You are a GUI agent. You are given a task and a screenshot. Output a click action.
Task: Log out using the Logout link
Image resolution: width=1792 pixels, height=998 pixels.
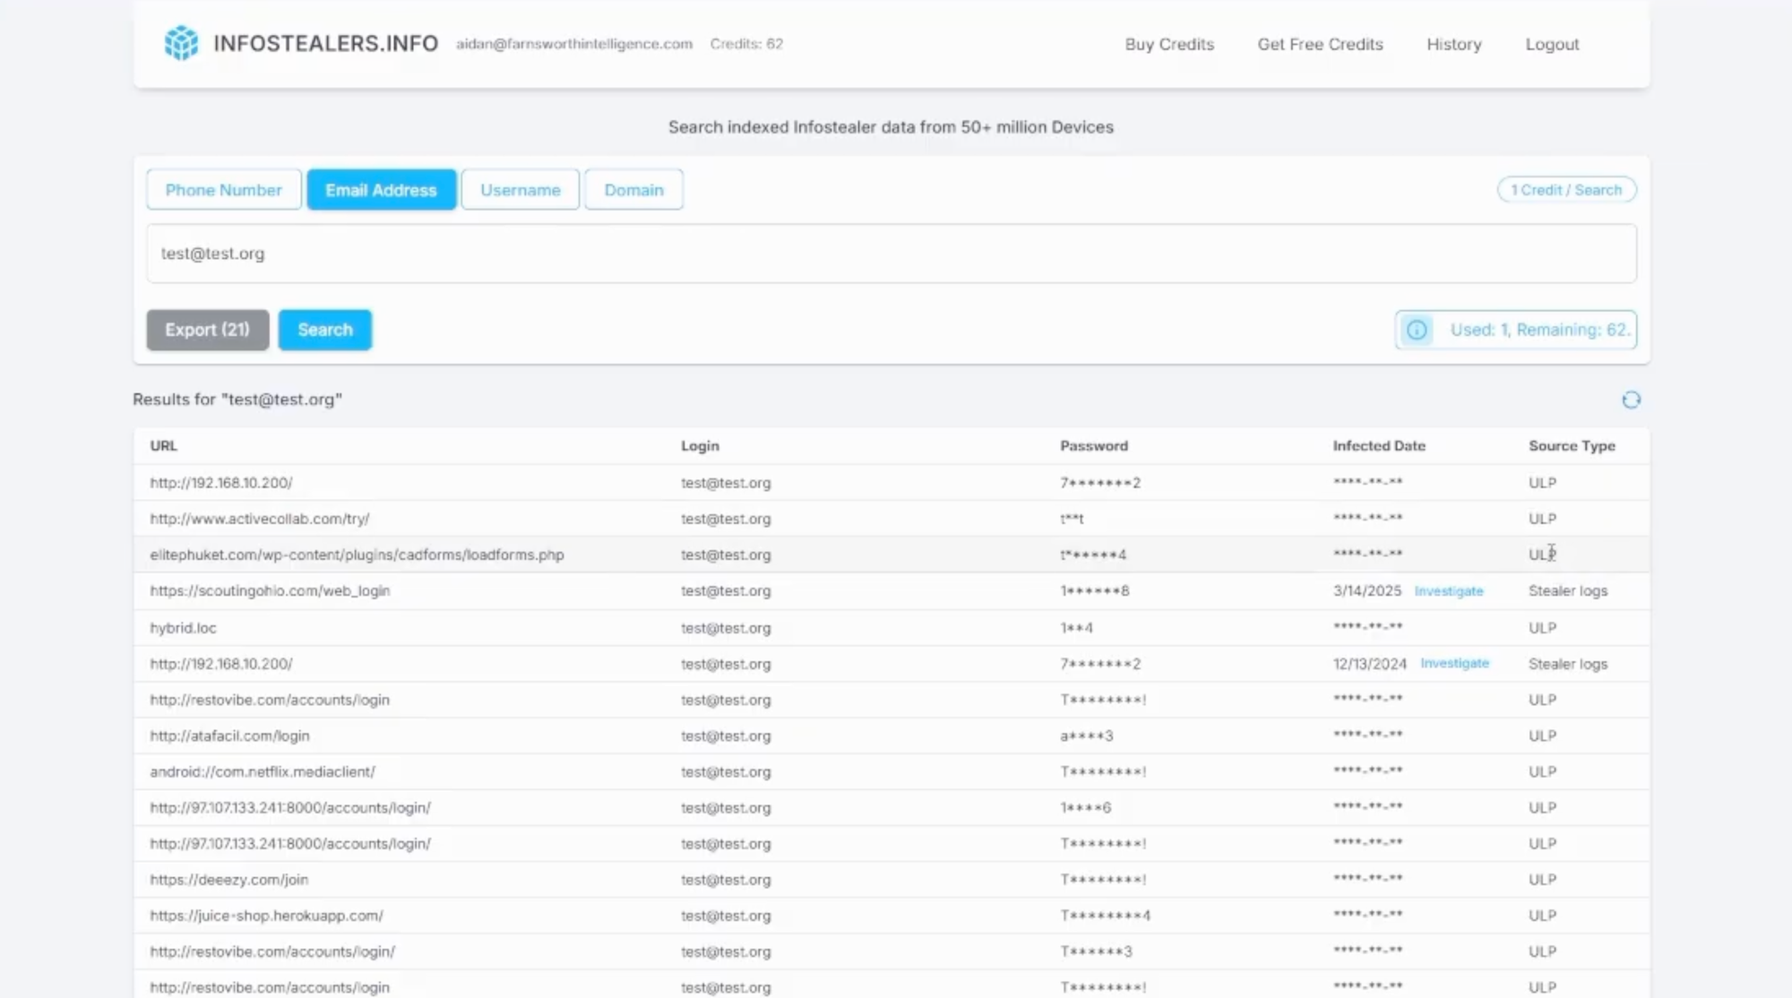[1552, 44]
